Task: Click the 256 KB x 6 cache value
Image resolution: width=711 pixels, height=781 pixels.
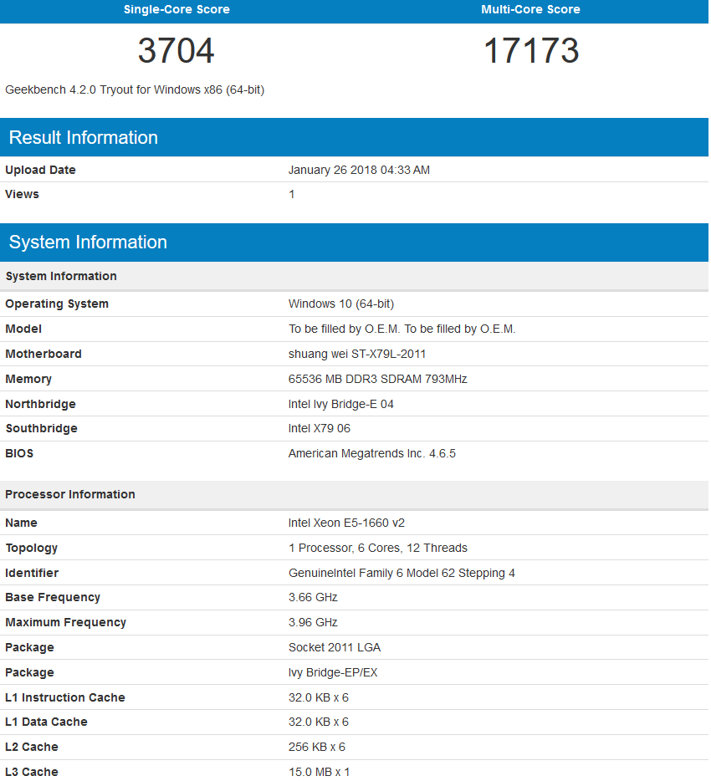Action: click(317, 747)
